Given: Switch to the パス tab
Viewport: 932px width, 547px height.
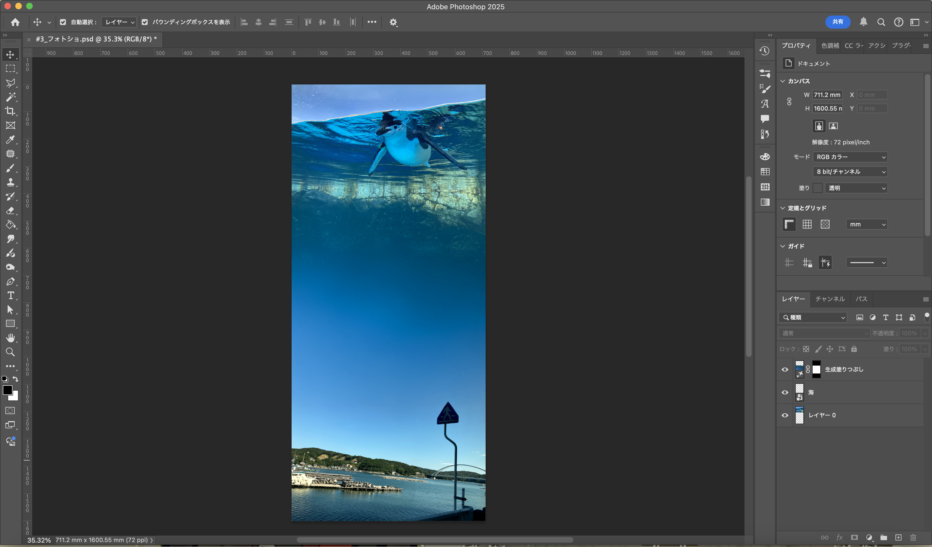Looking at the screenshot, I should (x=861, y=299).
